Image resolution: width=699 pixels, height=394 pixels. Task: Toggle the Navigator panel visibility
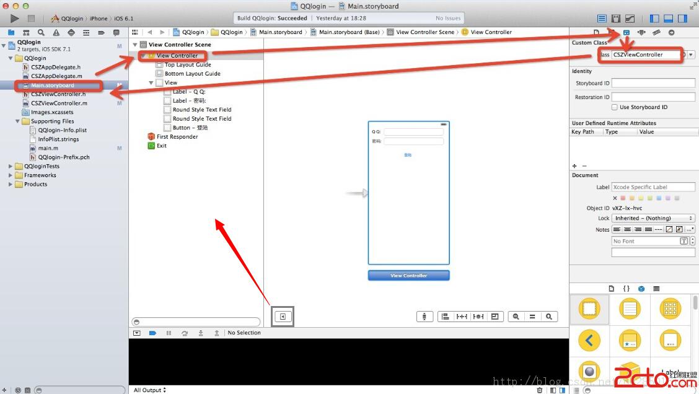[654, 18]
